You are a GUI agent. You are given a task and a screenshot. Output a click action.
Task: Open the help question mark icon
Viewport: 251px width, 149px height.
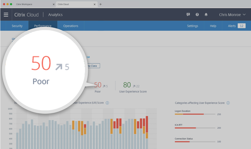(197, 15)
